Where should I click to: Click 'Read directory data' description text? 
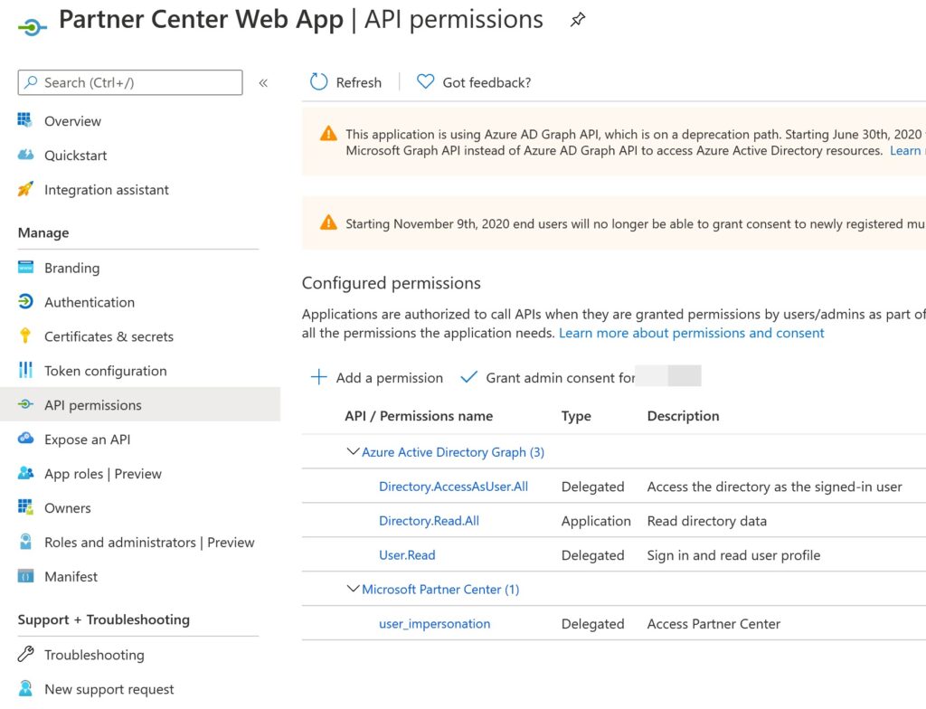707,521
